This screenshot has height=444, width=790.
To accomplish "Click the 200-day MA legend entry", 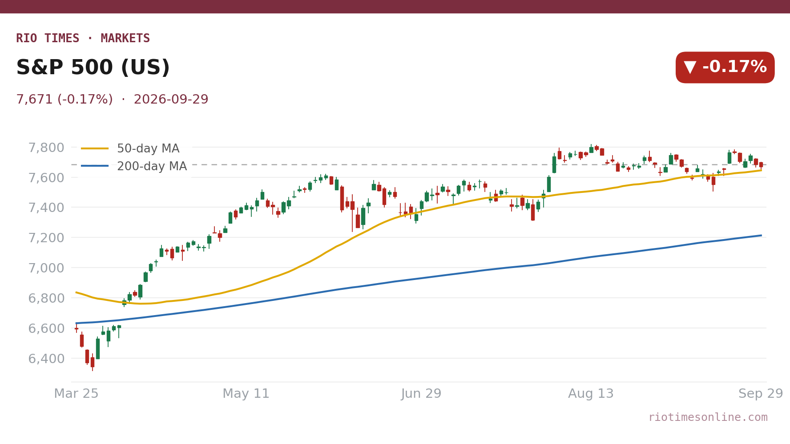I will tap(134, 166).
